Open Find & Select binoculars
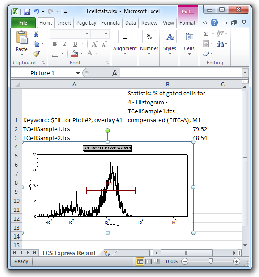 point(220,43)
